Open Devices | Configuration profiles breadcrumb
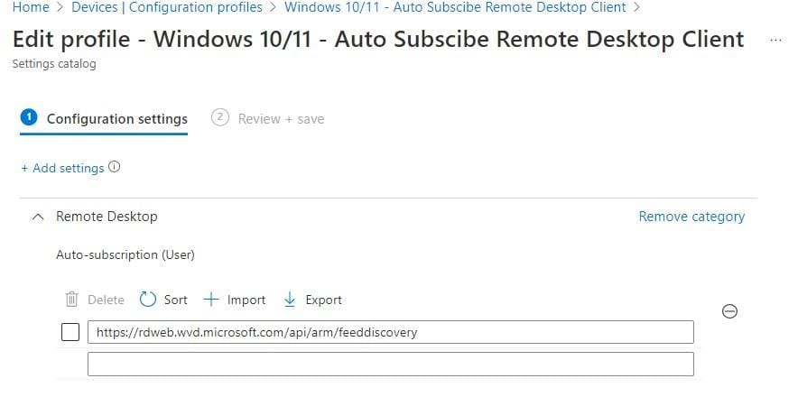 168,7
